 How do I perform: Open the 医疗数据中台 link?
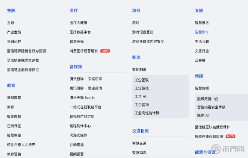(x=80, y=32)
